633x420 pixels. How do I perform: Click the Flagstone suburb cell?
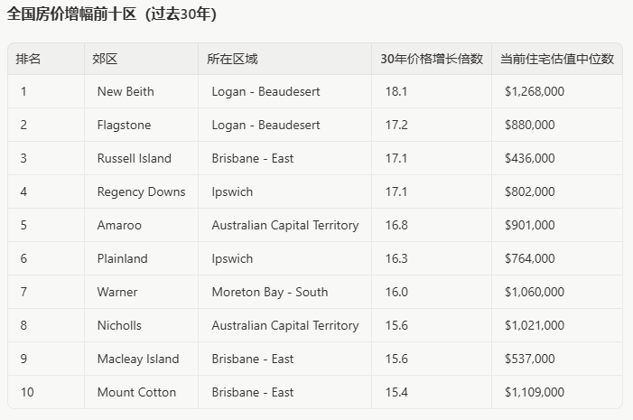[x=124, y=126]
